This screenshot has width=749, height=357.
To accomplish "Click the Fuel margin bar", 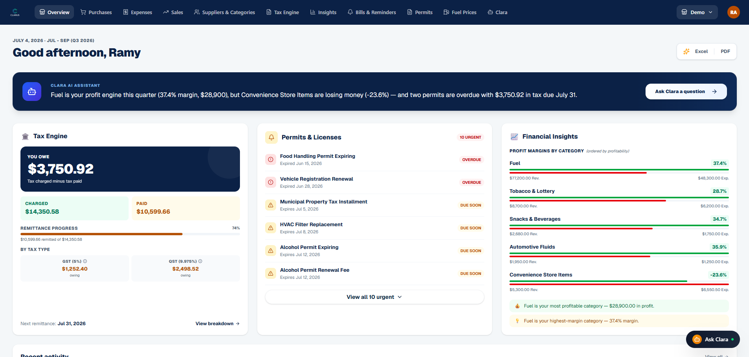I will point(619,171).
